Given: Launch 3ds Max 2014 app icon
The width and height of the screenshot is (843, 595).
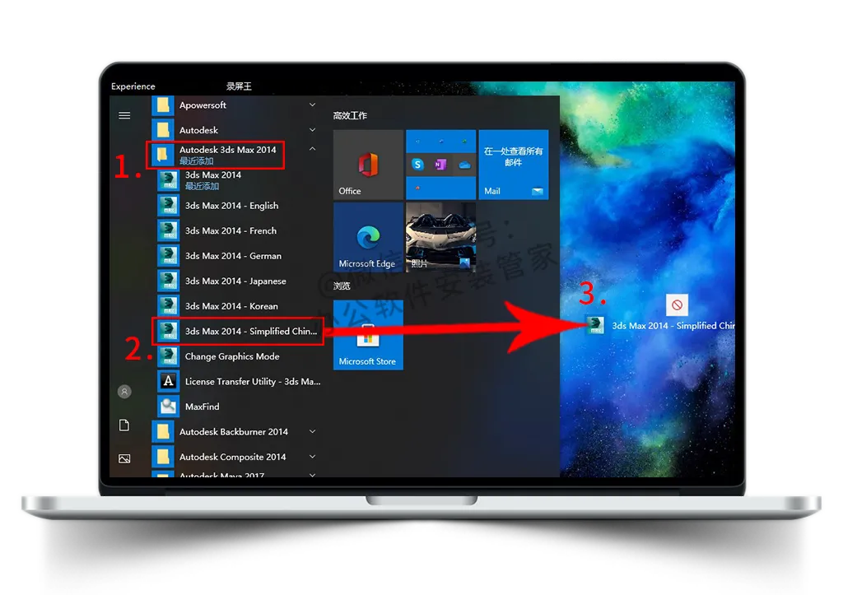Looking at the screenshot, I should click(x=168, y=180).
